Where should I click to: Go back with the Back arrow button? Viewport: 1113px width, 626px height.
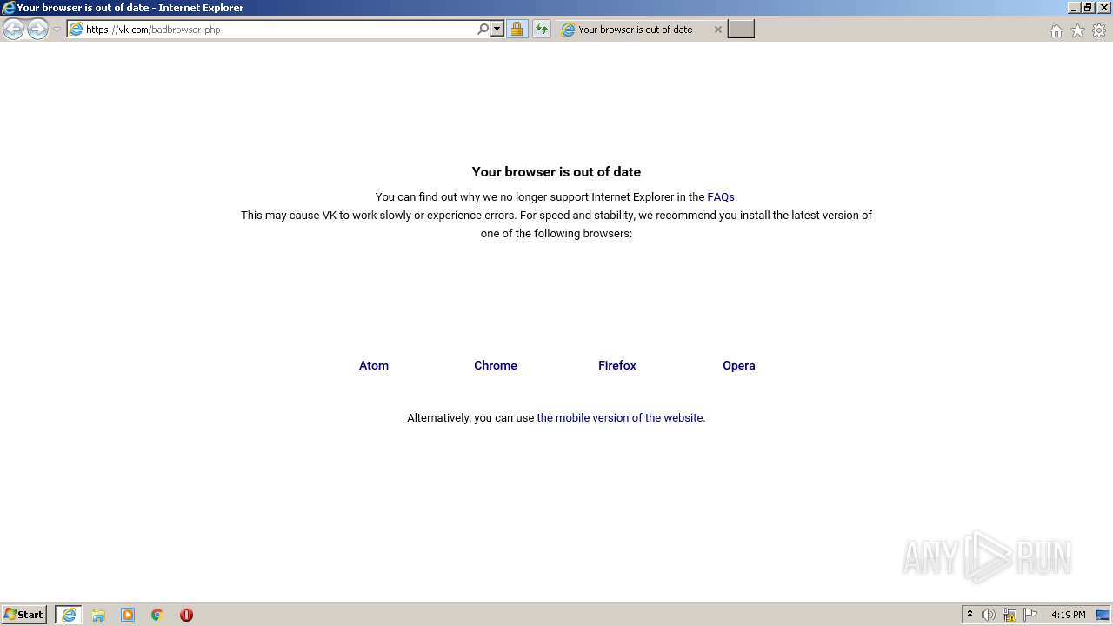point(13,30)
